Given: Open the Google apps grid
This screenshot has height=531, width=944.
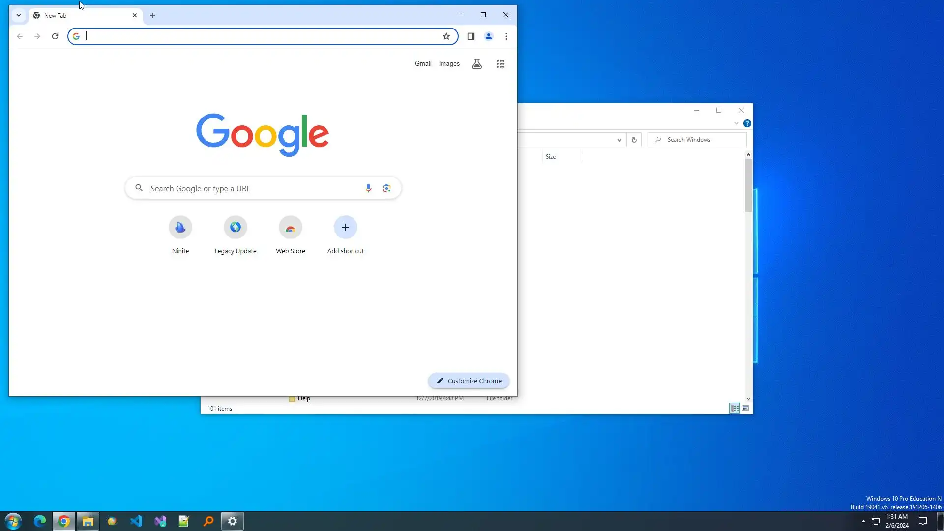Looking at the screenshot, I should [500, 64].
